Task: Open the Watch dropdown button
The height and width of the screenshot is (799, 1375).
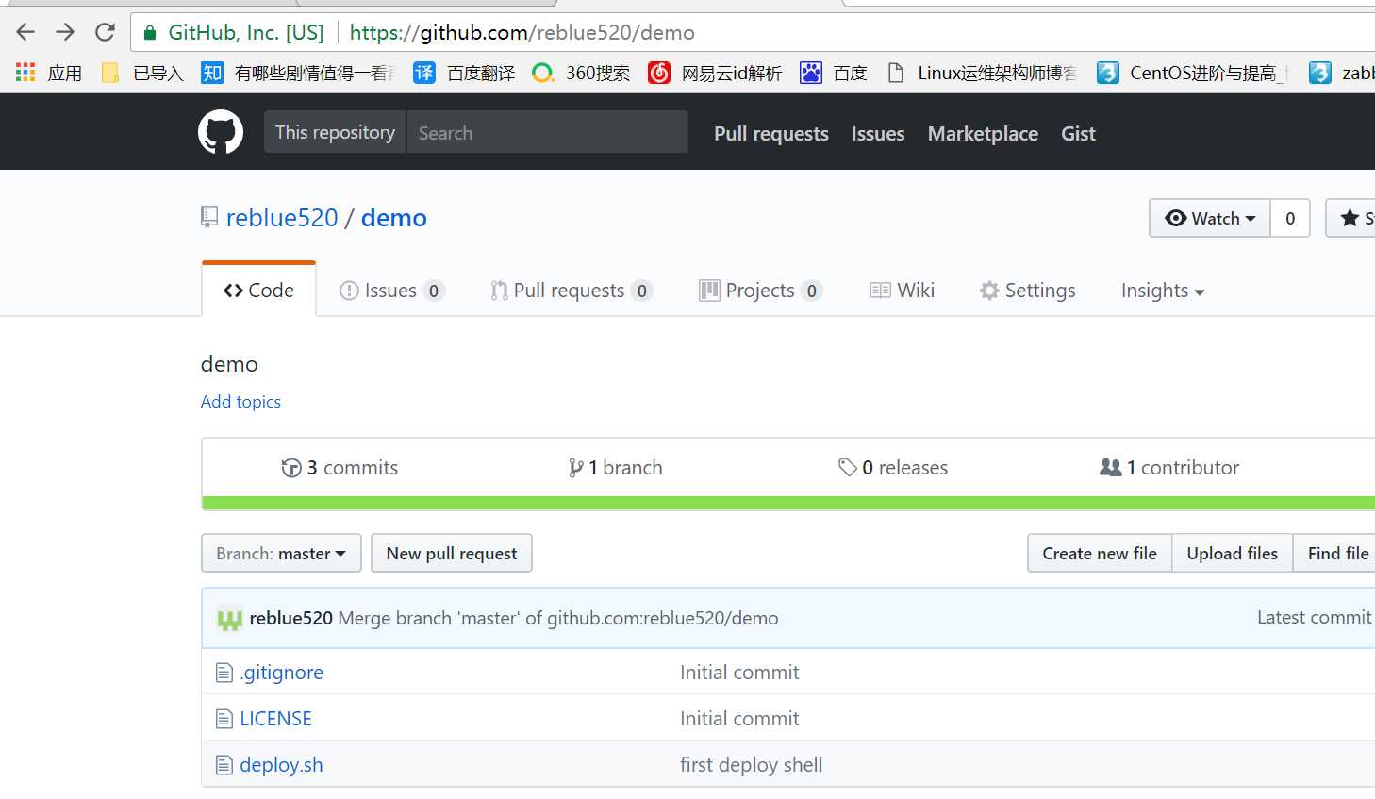Action: click(1210, 218)
